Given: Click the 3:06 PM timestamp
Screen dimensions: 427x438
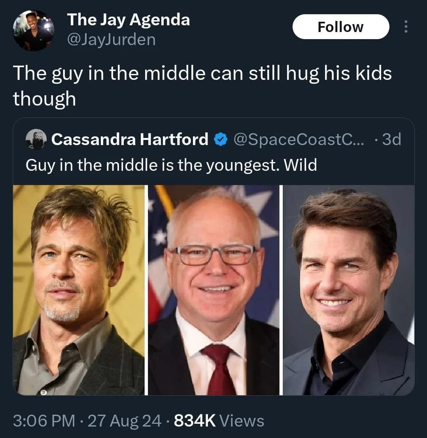Looking at the screenshot, I should [x=44, y=420].
